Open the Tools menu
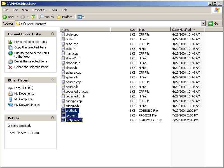Image resolution: width=224 pixels, height=168 pixels. [x=53, y=10]
